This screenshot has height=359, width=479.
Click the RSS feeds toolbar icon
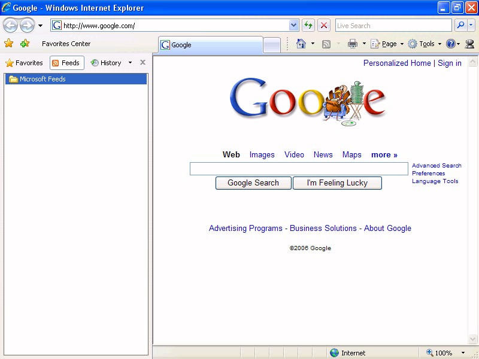click(x=326, y=44)
